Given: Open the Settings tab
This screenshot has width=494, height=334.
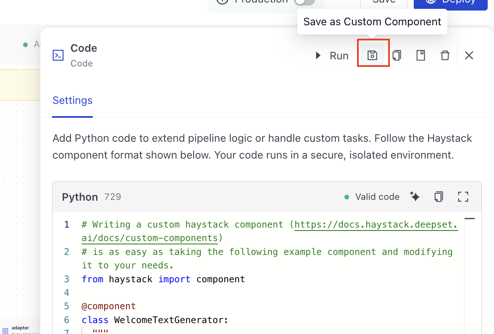Looking at the screenshot, I should coord(72,100).
